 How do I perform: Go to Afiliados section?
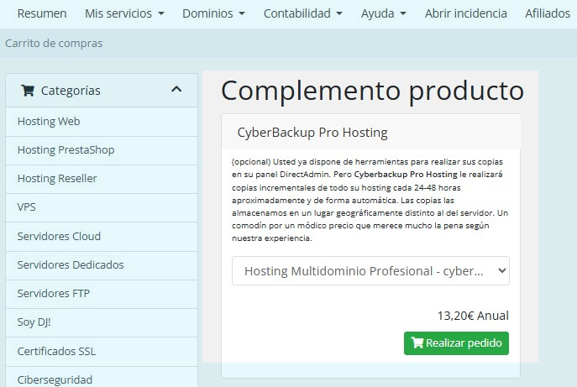pos(548,13)
